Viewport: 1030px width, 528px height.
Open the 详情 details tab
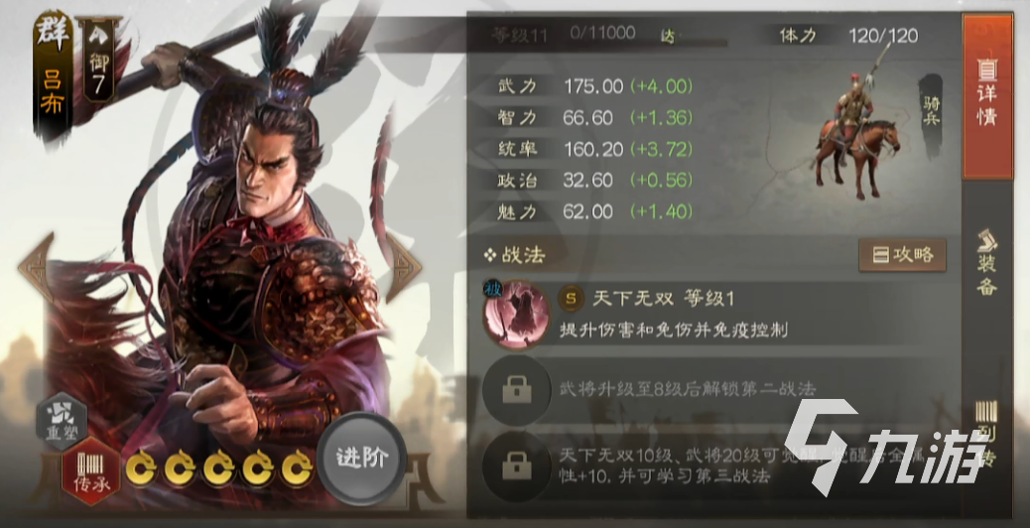point(987,96)
